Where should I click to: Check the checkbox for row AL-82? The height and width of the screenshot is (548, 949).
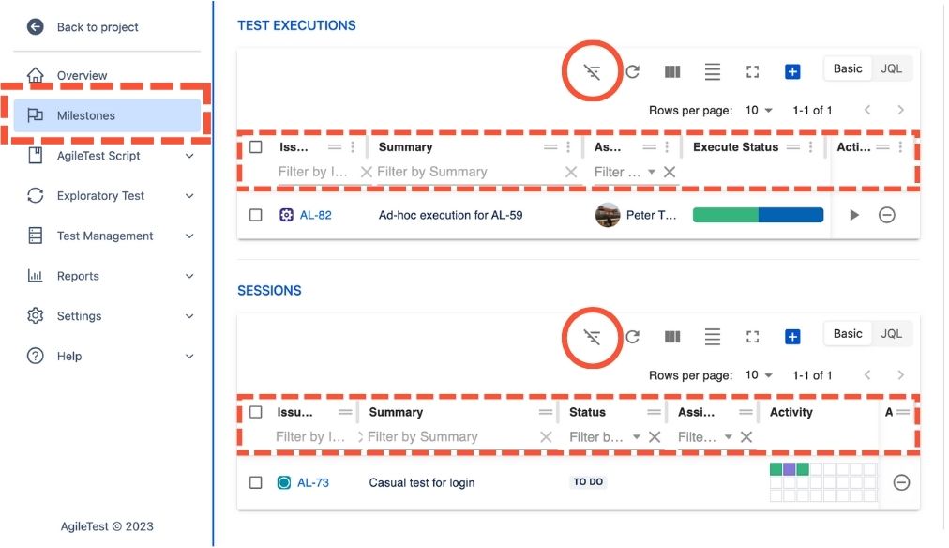tap(256, 215)
